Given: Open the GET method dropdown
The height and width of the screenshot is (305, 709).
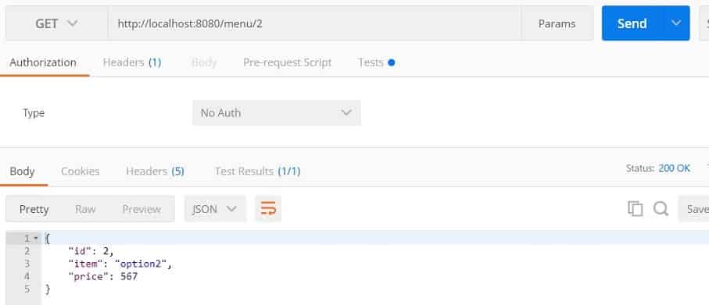Looking at the screenshot, I should (56, 23).
